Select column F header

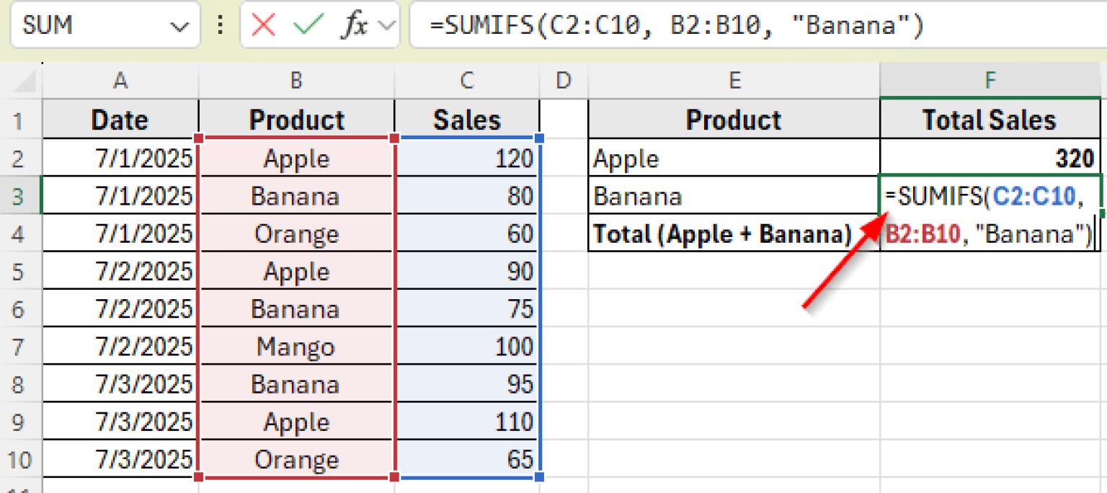click(x=990, y=81)
